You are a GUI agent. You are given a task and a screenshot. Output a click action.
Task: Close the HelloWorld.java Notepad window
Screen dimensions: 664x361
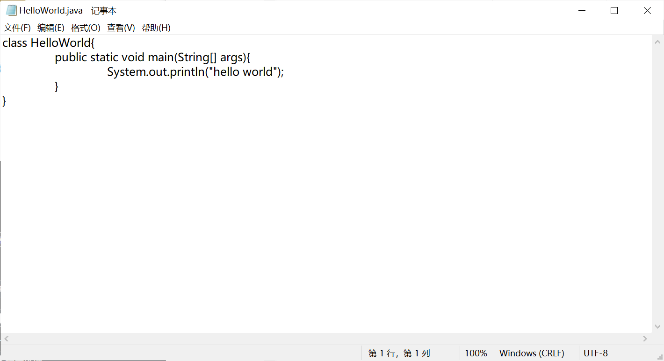tap(647, 11)
